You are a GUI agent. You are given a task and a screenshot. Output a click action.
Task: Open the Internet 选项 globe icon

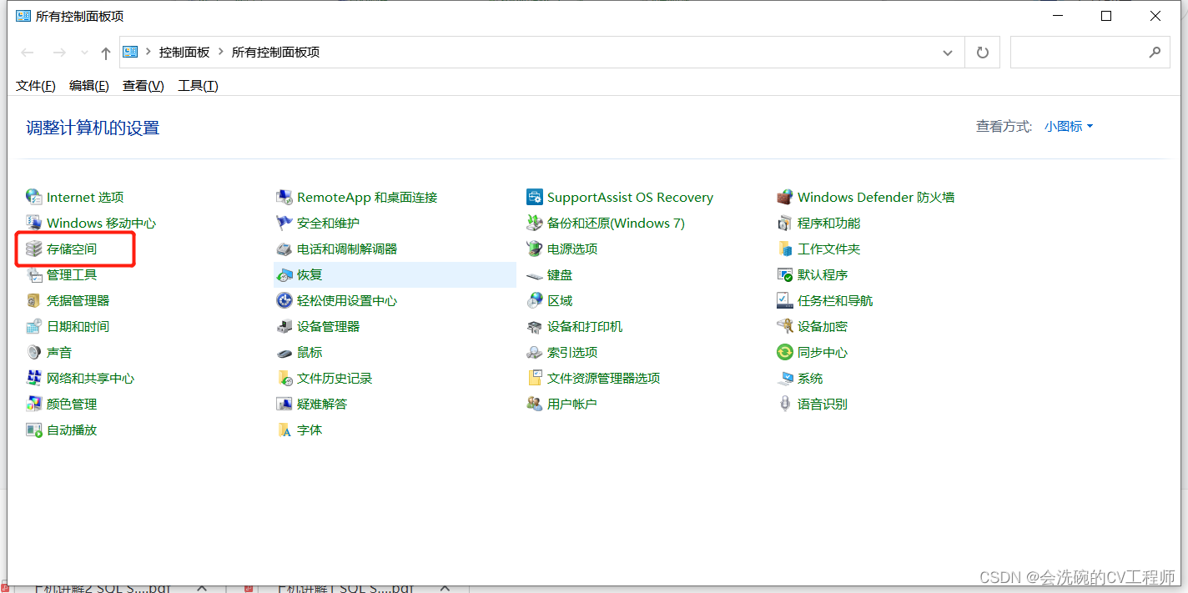pyautogui.click(x=33, y=197)
